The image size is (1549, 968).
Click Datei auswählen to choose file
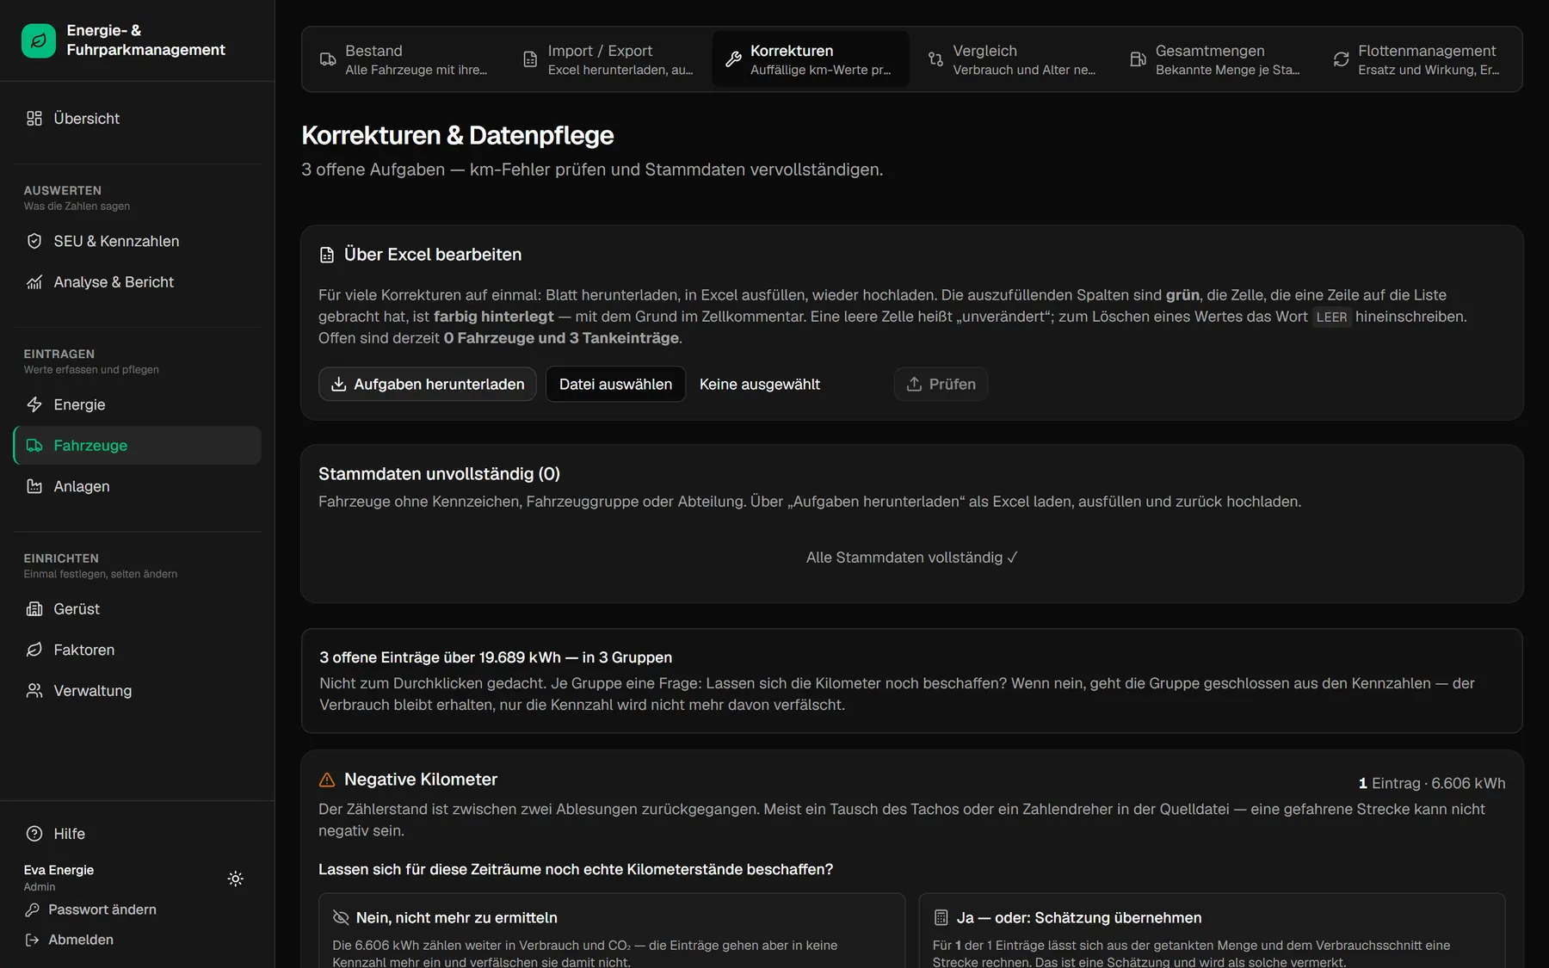coord(615,384)
